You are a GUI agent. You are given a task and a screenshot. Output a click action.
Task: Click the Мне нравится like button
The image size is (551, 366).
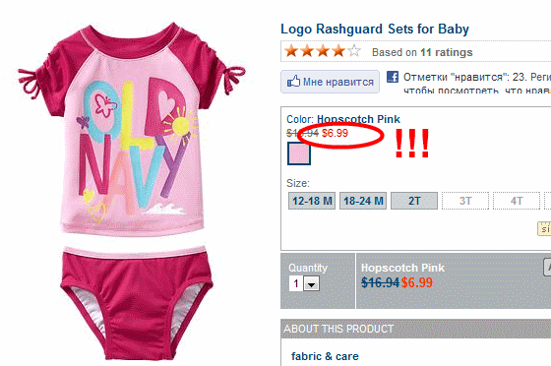[x=330, y=82]
